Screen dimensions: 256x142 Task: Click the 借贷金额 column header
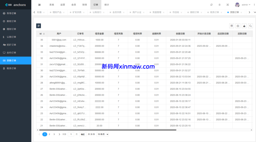99,33
